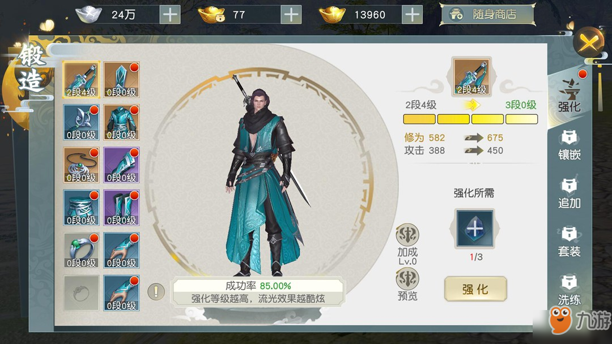
Task: Select the sword weapon slot 2段4级
Action: pos(81,79)
